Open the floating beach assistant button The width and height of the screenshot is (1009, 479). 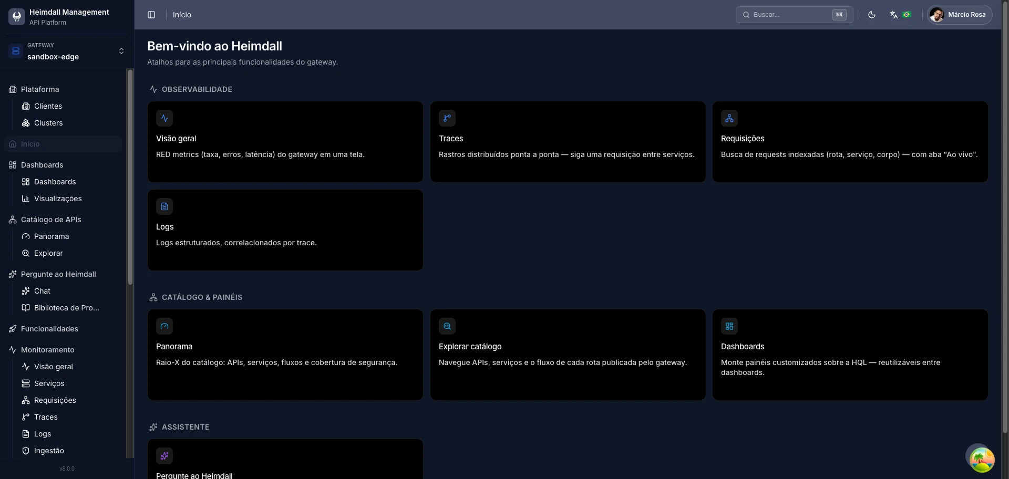pyautogui.click(x=982, y=460)
